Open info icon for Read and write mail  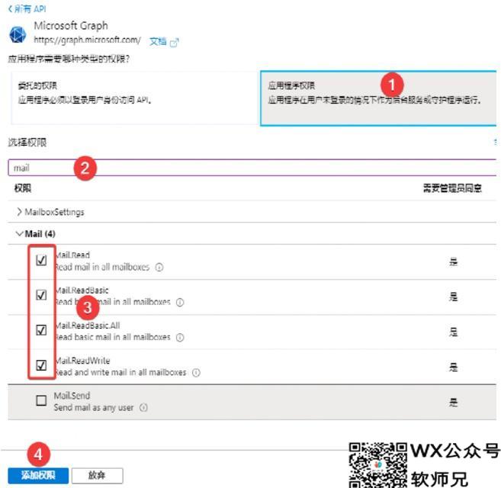tap(196, 373)
